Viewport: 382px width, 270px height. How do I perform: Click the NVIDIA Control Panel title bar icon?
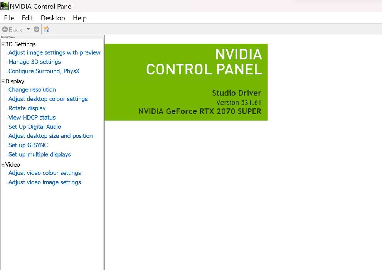[x=5, y=6]
